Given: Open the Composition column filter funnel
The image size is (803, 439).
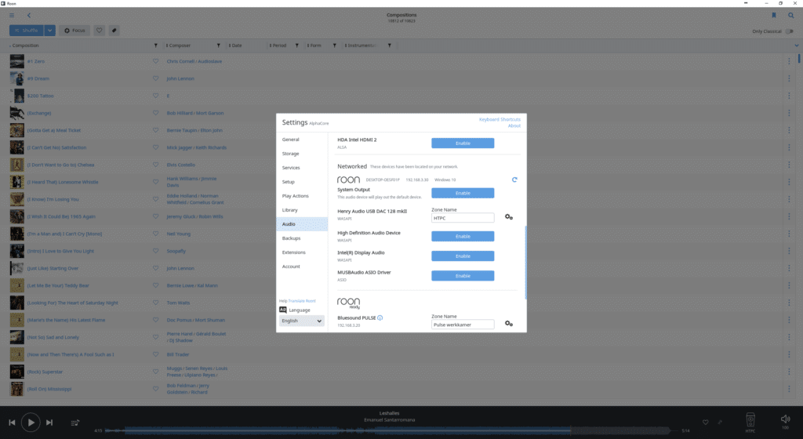Looking at the screenshot, I should (156, 45).
